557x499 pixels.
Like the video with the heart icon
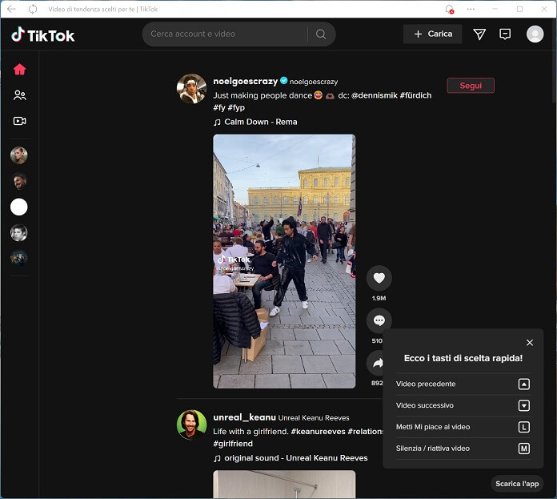[x=379, y=278]
